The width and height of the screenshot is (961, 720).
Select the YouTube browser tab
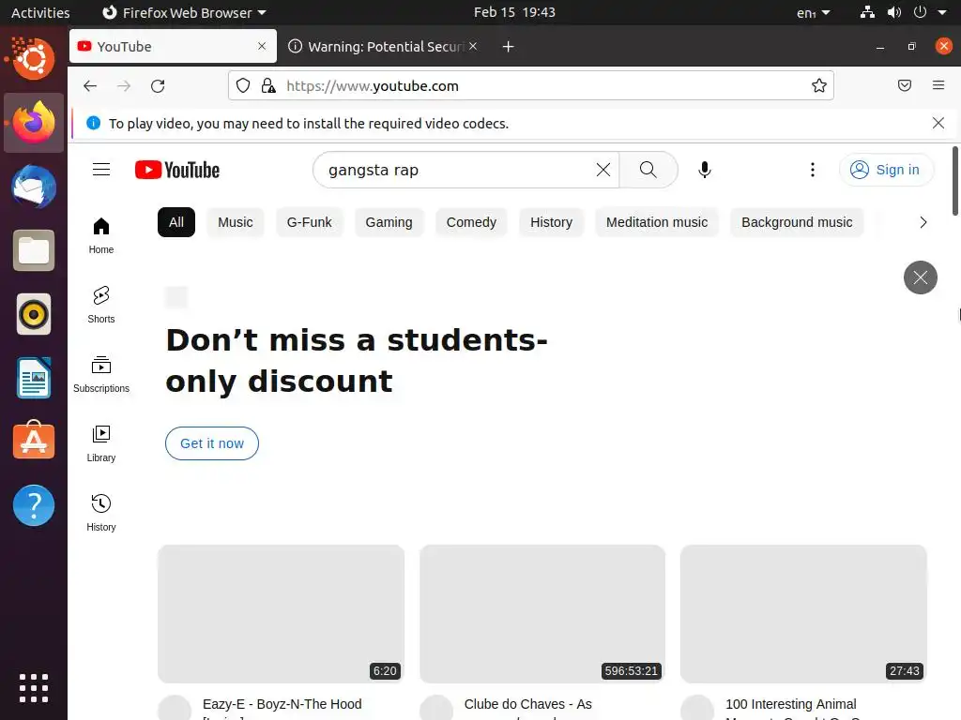click(x=173, y=47)
